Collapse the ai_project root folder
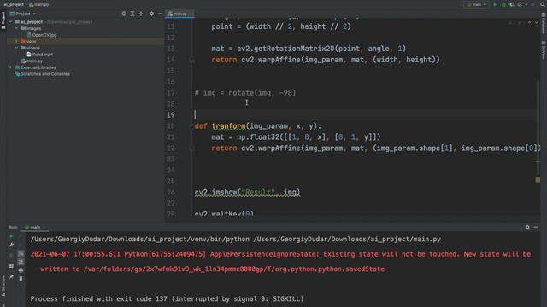 coord(11,21)
